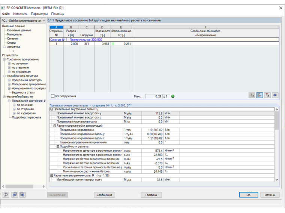Click the pick member in graphic cursor icon
Viewport: 285px width, 213px height.
click(267, 95)
